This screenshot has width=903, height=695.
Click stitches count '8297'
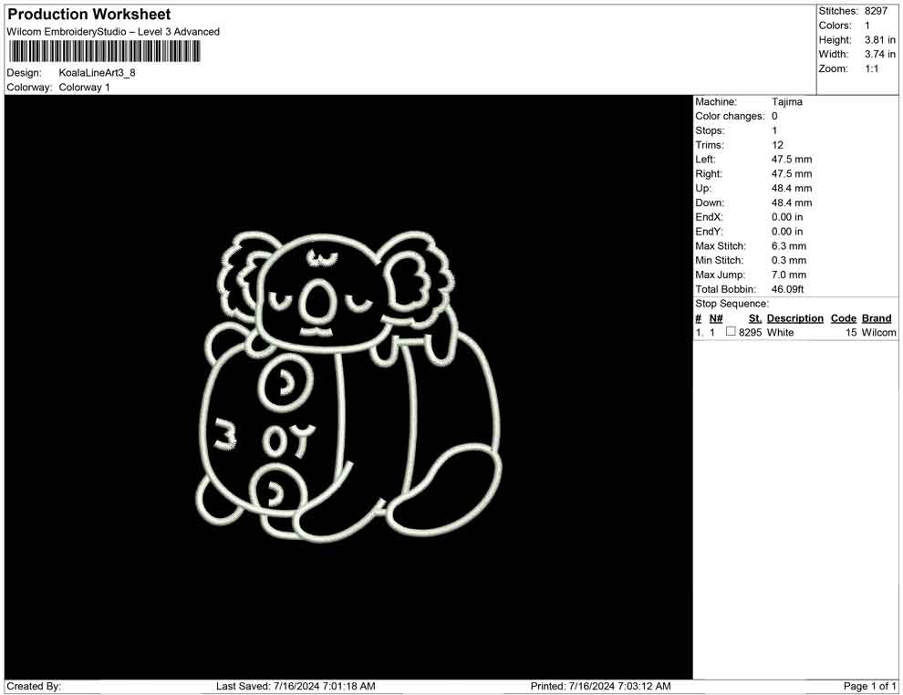click(876, 11)
